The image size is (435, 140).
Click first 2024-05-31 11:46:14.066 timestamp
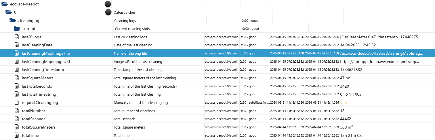coord(287,102)
